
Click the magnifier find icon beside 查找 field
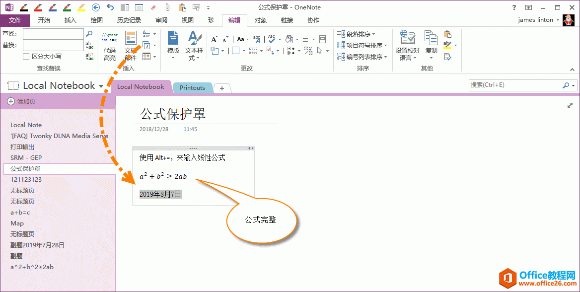[89, 34]
